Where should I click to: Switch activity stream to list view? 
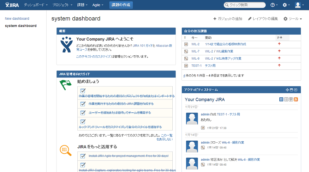286,99
